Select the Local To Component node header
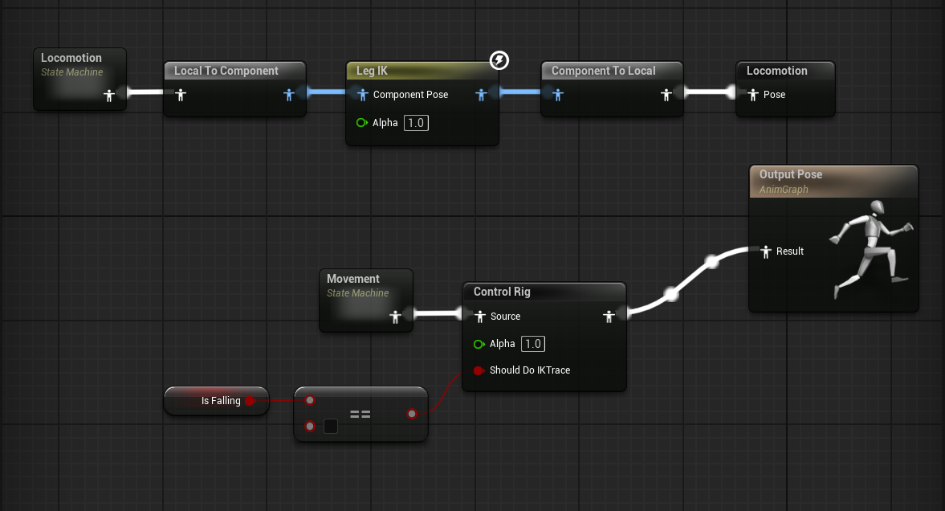The width and height of the screenshot is (945, 511). coord(235,71)
